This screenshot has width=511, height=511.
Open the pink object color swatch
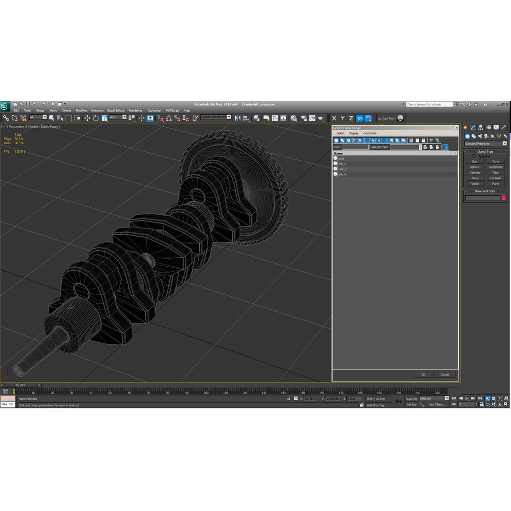coord(503,198)
